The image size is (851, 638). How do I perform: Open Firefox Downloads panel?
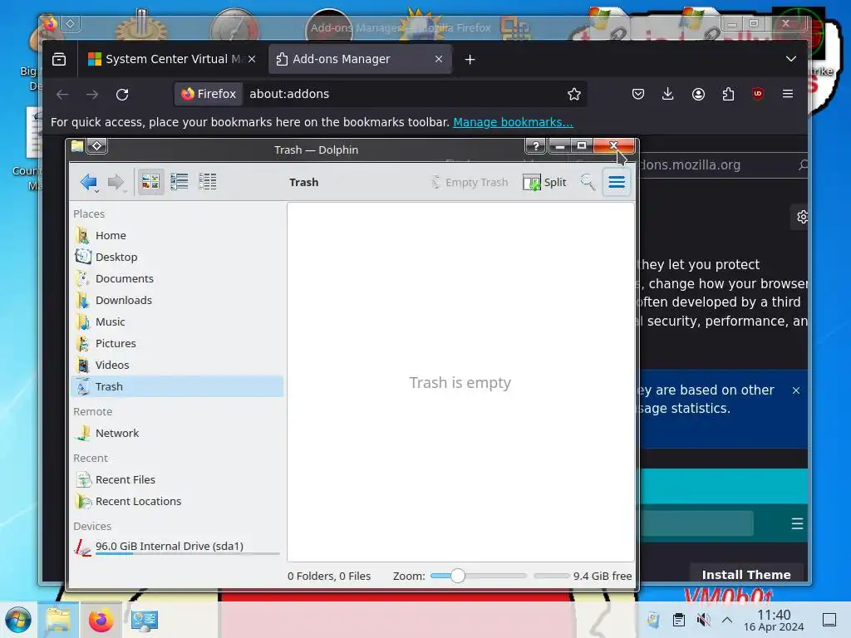pyautogui.click(x=668, y=95)
